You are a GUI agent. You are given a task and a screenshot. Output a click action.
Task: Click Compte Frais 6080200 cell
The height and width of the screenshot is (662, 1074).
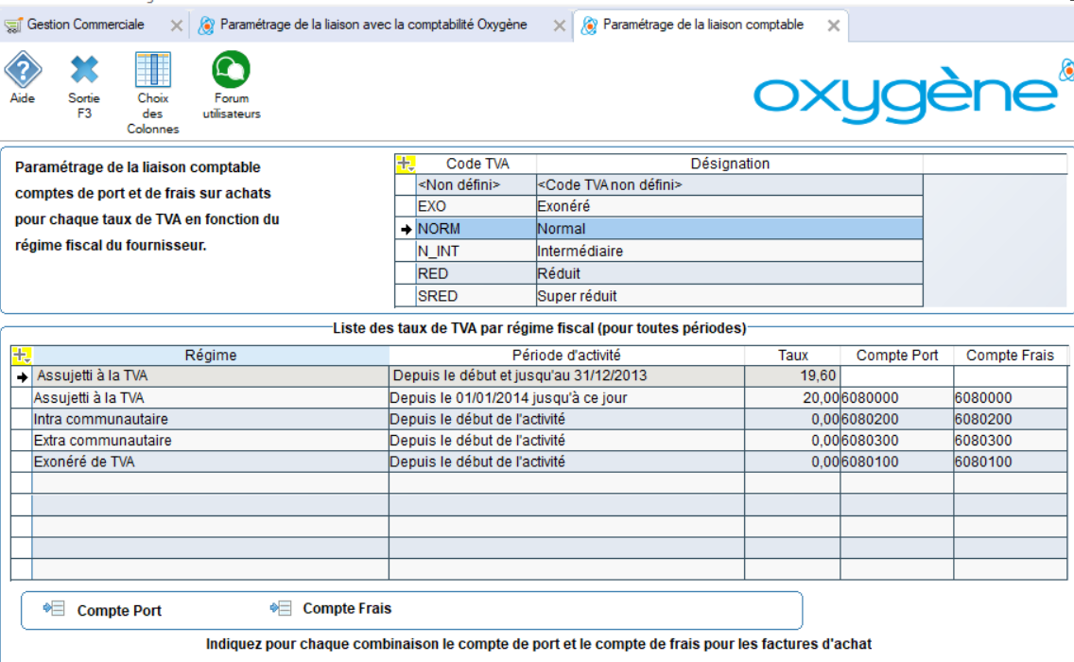tap(1010, 419)
